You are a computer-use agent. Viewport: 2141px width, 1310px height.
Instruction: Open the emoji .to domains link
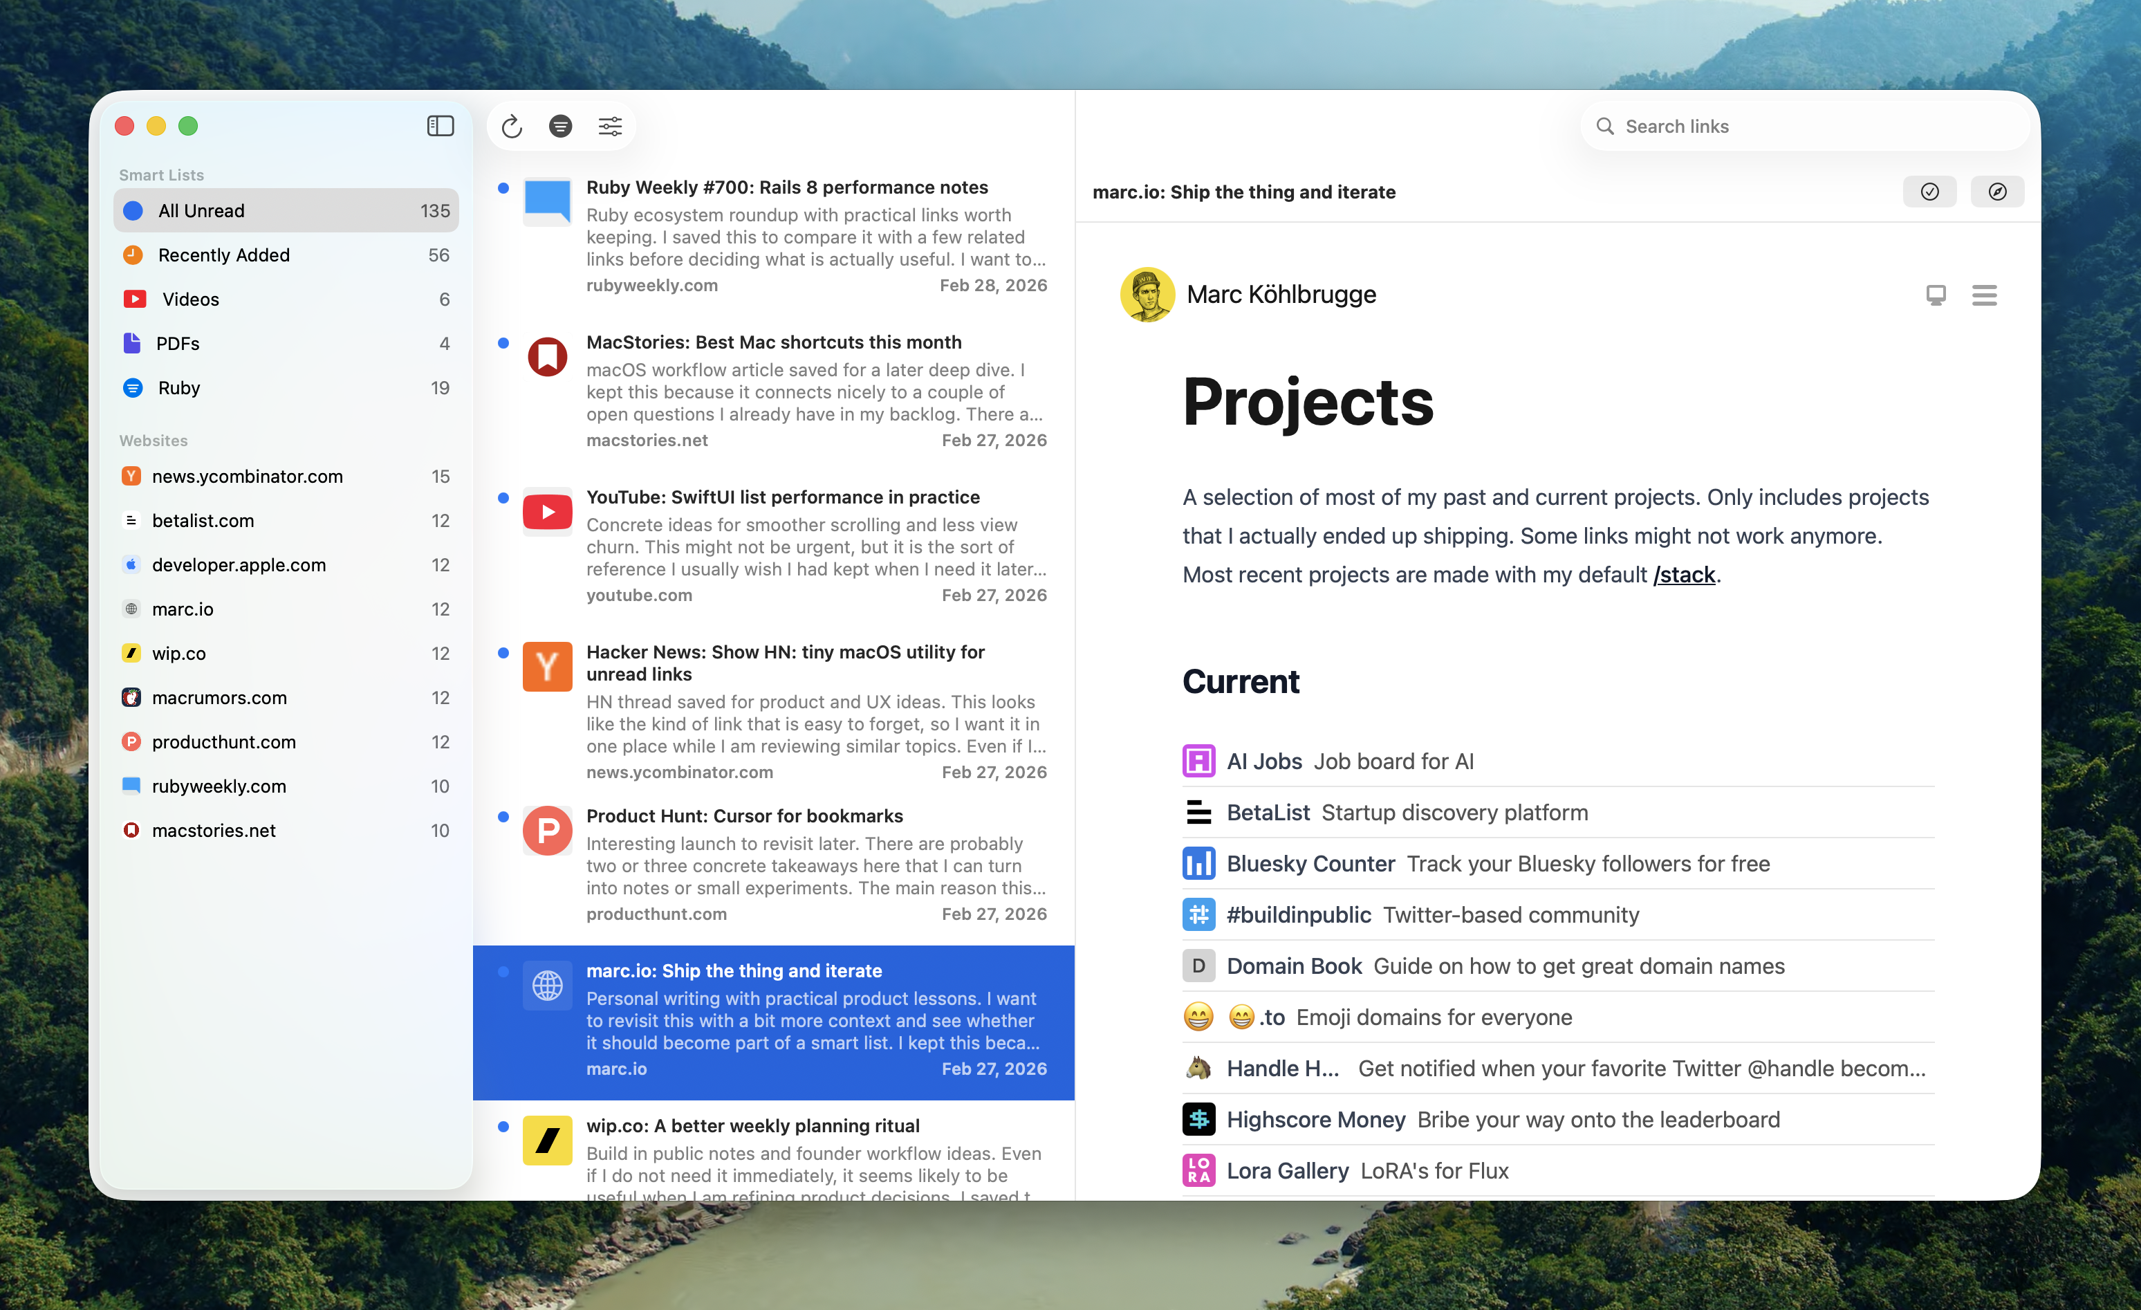pos(1256,1017)
